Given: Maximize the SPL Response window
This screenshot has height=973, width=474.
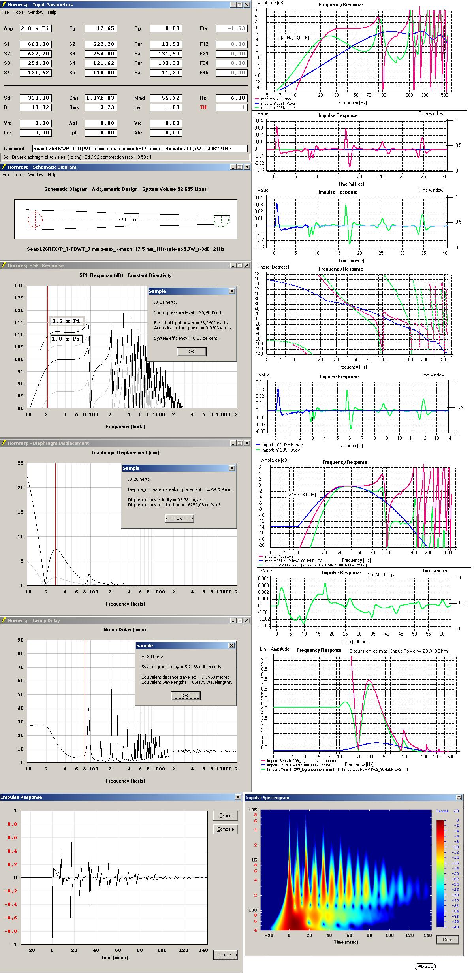Looking at the screenshot, I should [239, 265].
